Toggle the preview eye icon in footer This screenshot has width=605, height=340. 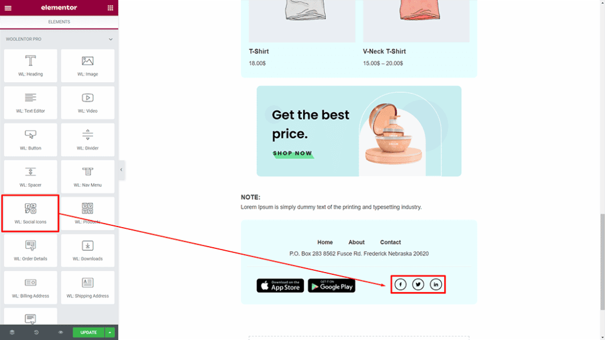61,332
